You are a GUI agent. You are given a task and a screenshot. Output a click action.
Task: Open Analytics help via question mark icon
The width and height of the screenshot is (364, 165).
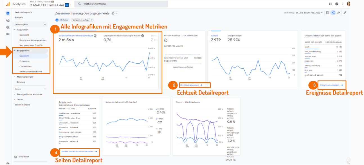point(336,4)
